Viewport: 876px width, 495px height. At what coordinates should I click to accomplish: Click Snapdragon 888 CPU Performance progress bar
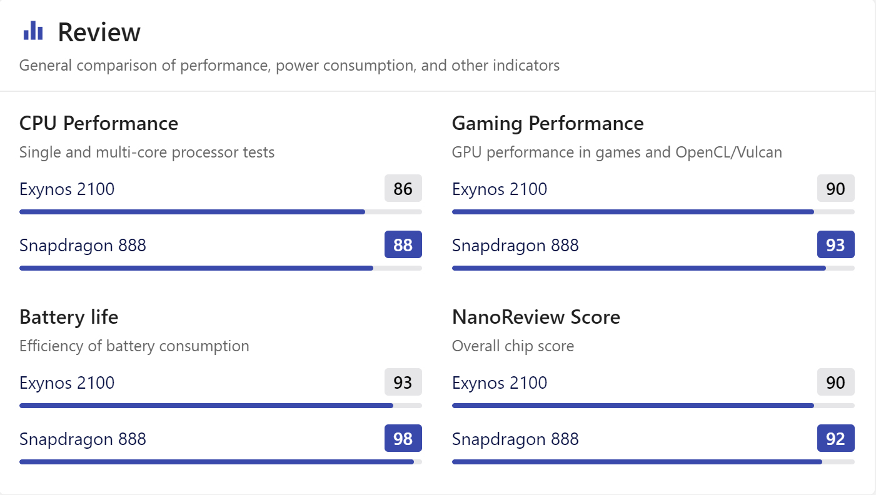(x=221, y=268)
